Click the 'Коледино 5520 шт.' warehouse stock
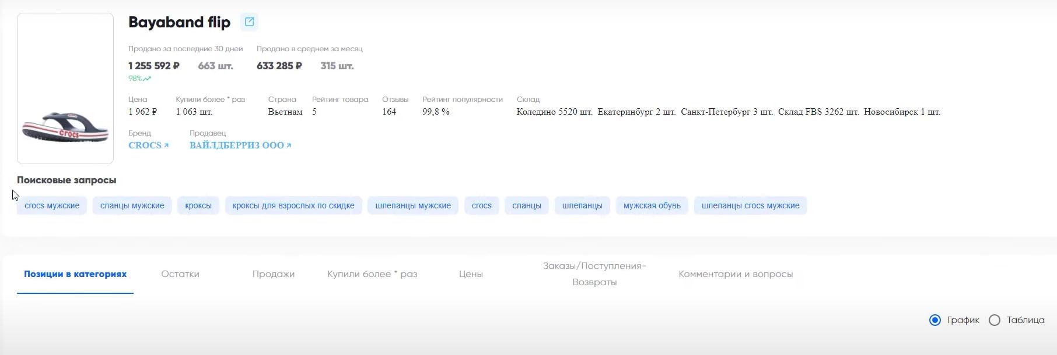 (554, 112)
